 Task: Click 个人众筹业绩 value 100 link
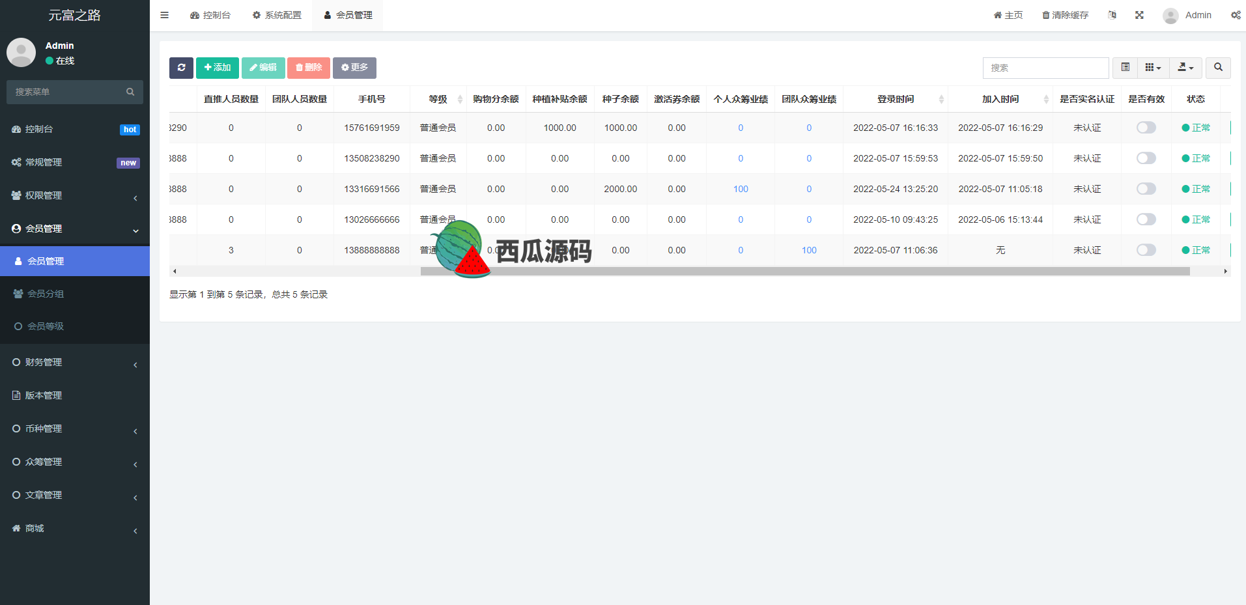(741, 189)
